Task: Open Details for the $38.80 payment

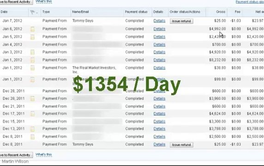Action: pyautogui.click(x=159, y=68)
